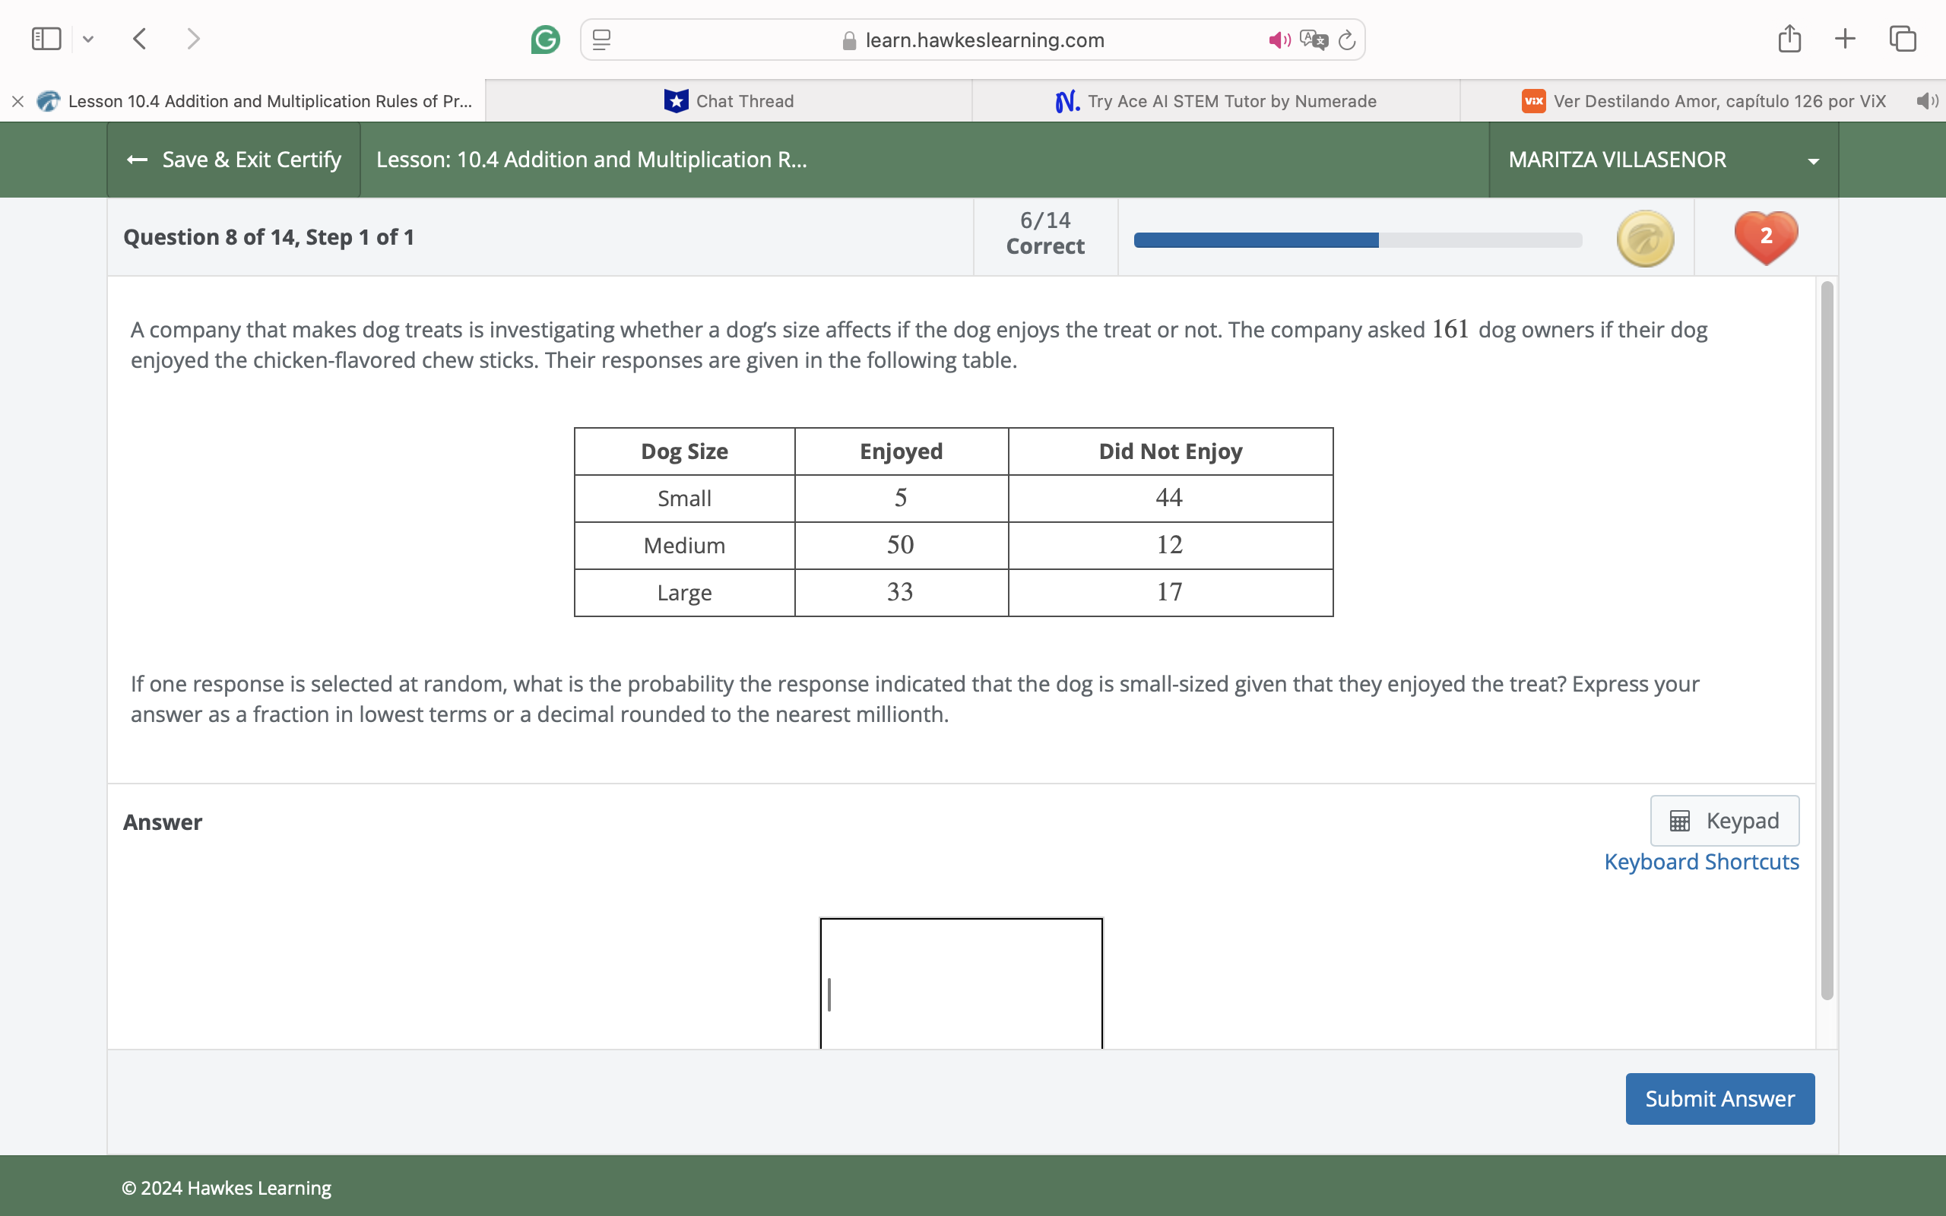The width and height of the screenshot is (1946, 1216).
Task: Expand the MARITZA VILLASENOR account dropdown
Action: coord(1813,160)
